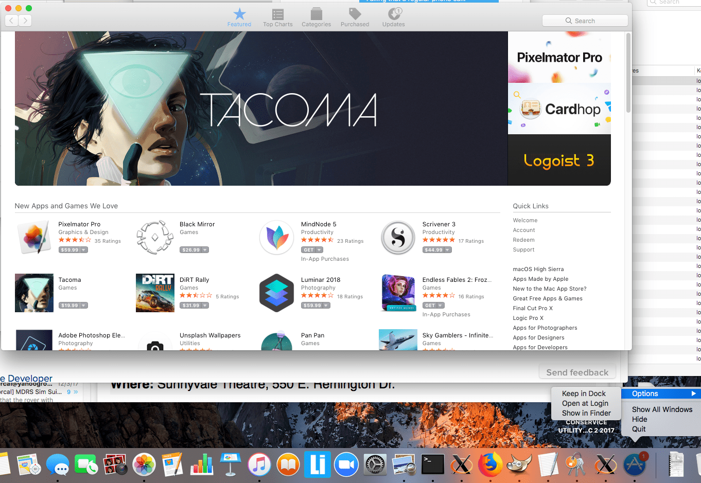Open Terminal from the Dock

(x=433, y=465)
